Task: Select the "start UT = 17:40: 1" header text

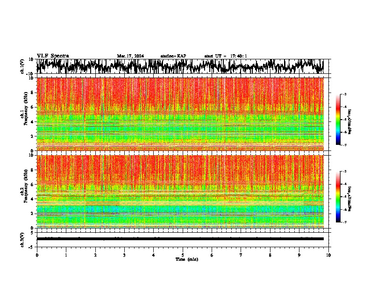Action: coord(226,56)
